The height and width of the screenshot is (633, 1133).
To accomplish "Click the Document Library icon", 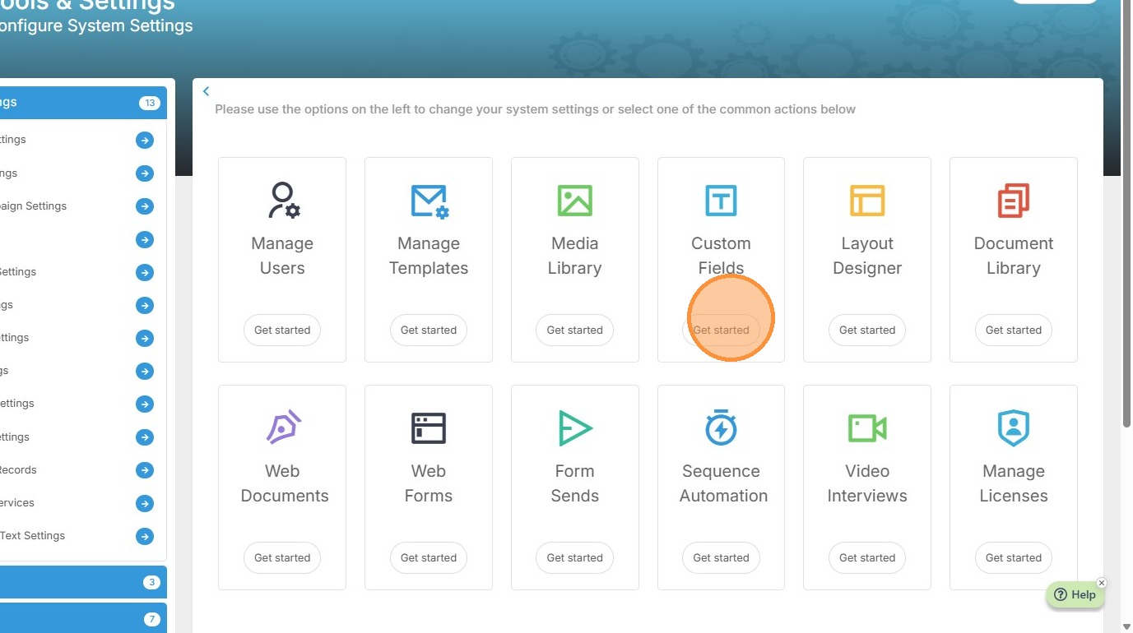I will (x=1013, y=200).
